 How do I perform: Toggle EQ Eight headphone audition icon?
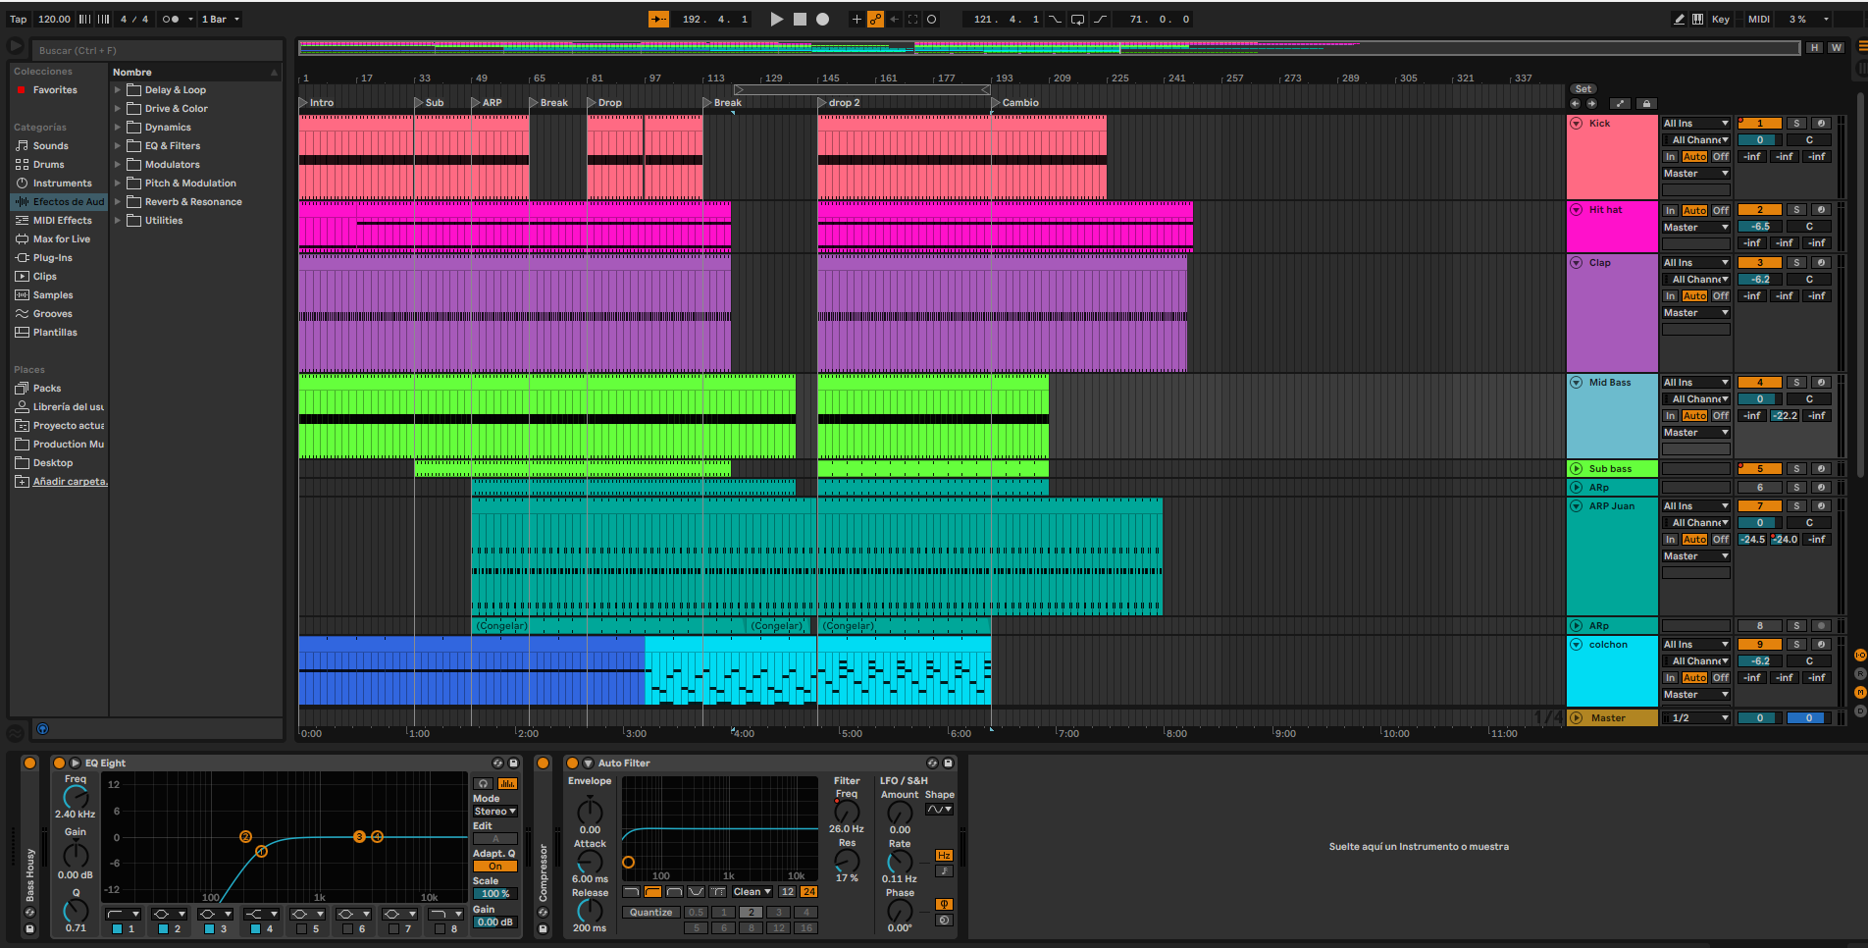484,783
